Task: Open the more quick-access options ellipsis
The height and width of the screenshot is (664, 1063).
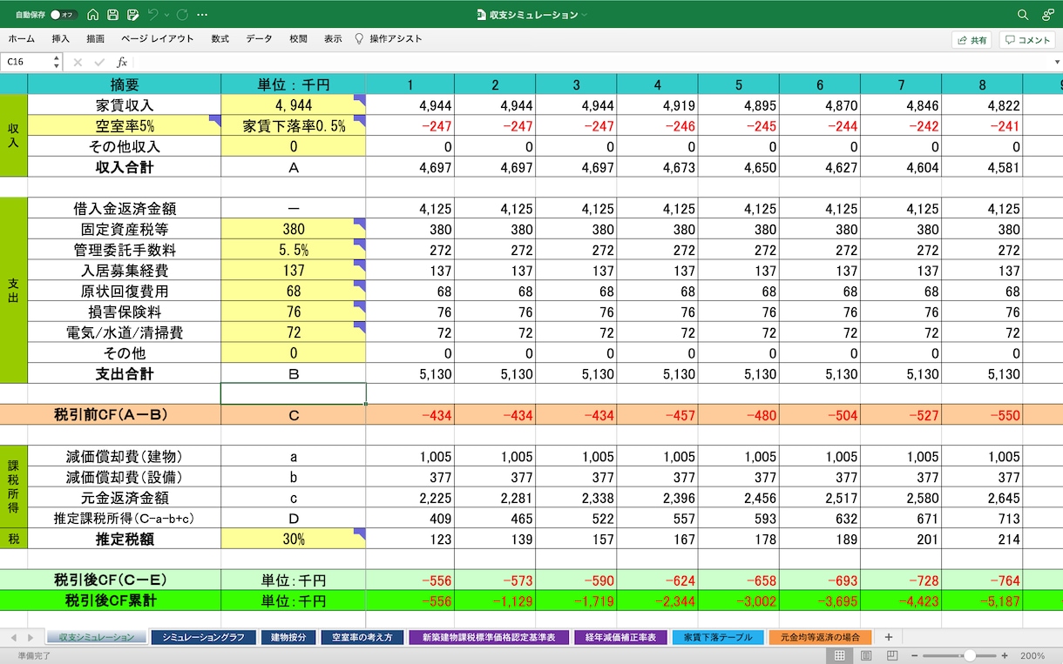Action: click(203, 15)
